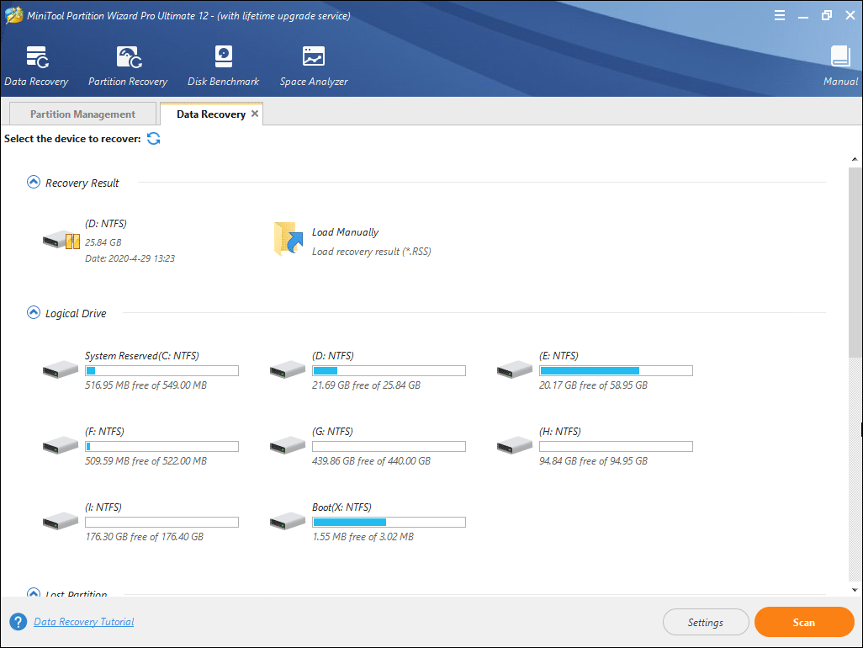
Task: Click the Boot X: drive usage bar
Action: click(389, 522)
